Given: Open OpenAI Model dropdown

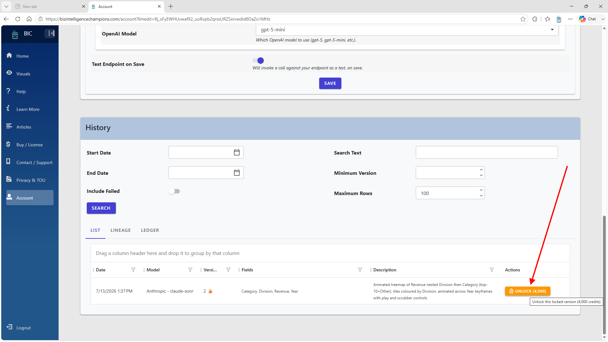Looking at the screenshot, I should pyautogui.click(x=407, y=30).
